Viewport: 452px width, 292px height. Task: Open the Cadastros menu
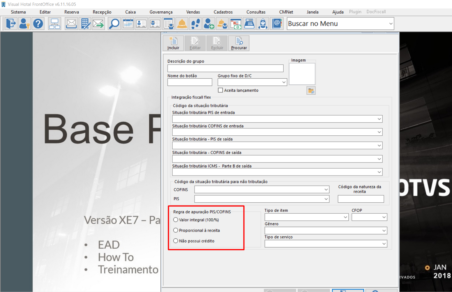pyautogui.click(x=223, y=12)
